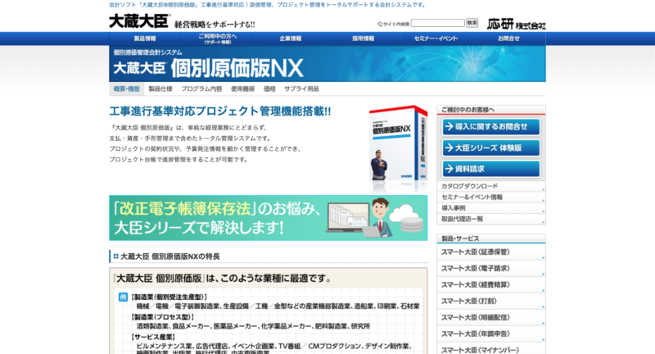
Task: Click the 【製造業(プロセス型)】 text
Action: click(x=163, y=317)
